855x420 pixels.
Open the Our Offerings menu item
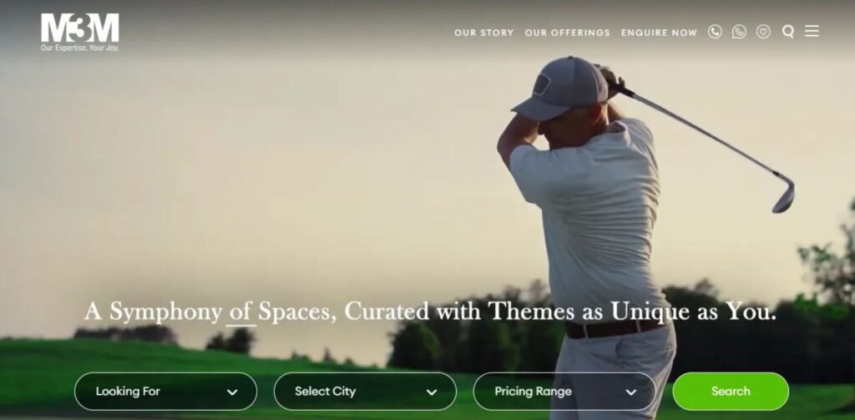pos(567,33)
